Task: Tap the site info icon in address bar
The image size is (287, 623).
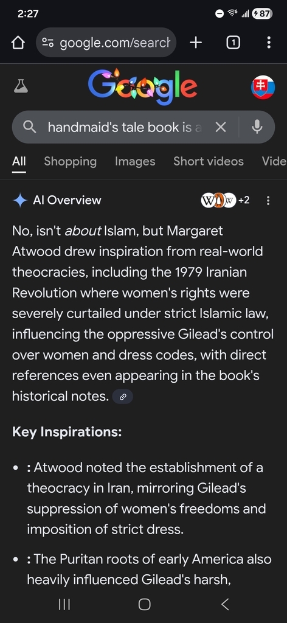Action: coord(49,43)
